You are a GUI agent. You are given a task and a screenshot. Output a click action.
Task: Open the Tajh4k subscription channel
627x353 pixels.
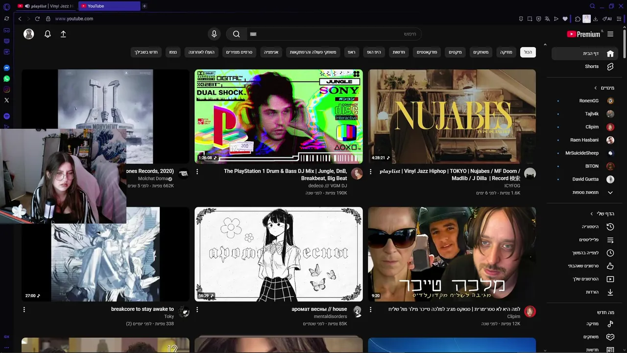[585, 114]
